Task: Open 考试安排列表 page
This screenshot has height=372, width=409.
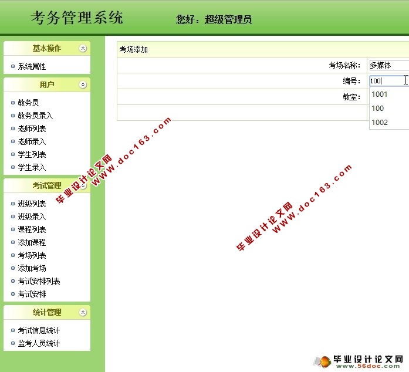Action: (39, 281)
